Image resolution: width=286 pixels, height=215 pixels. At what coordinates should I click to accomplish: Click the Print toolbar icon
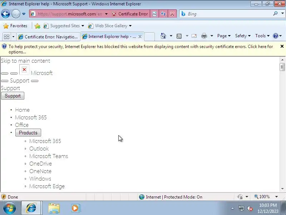(204, 36)
